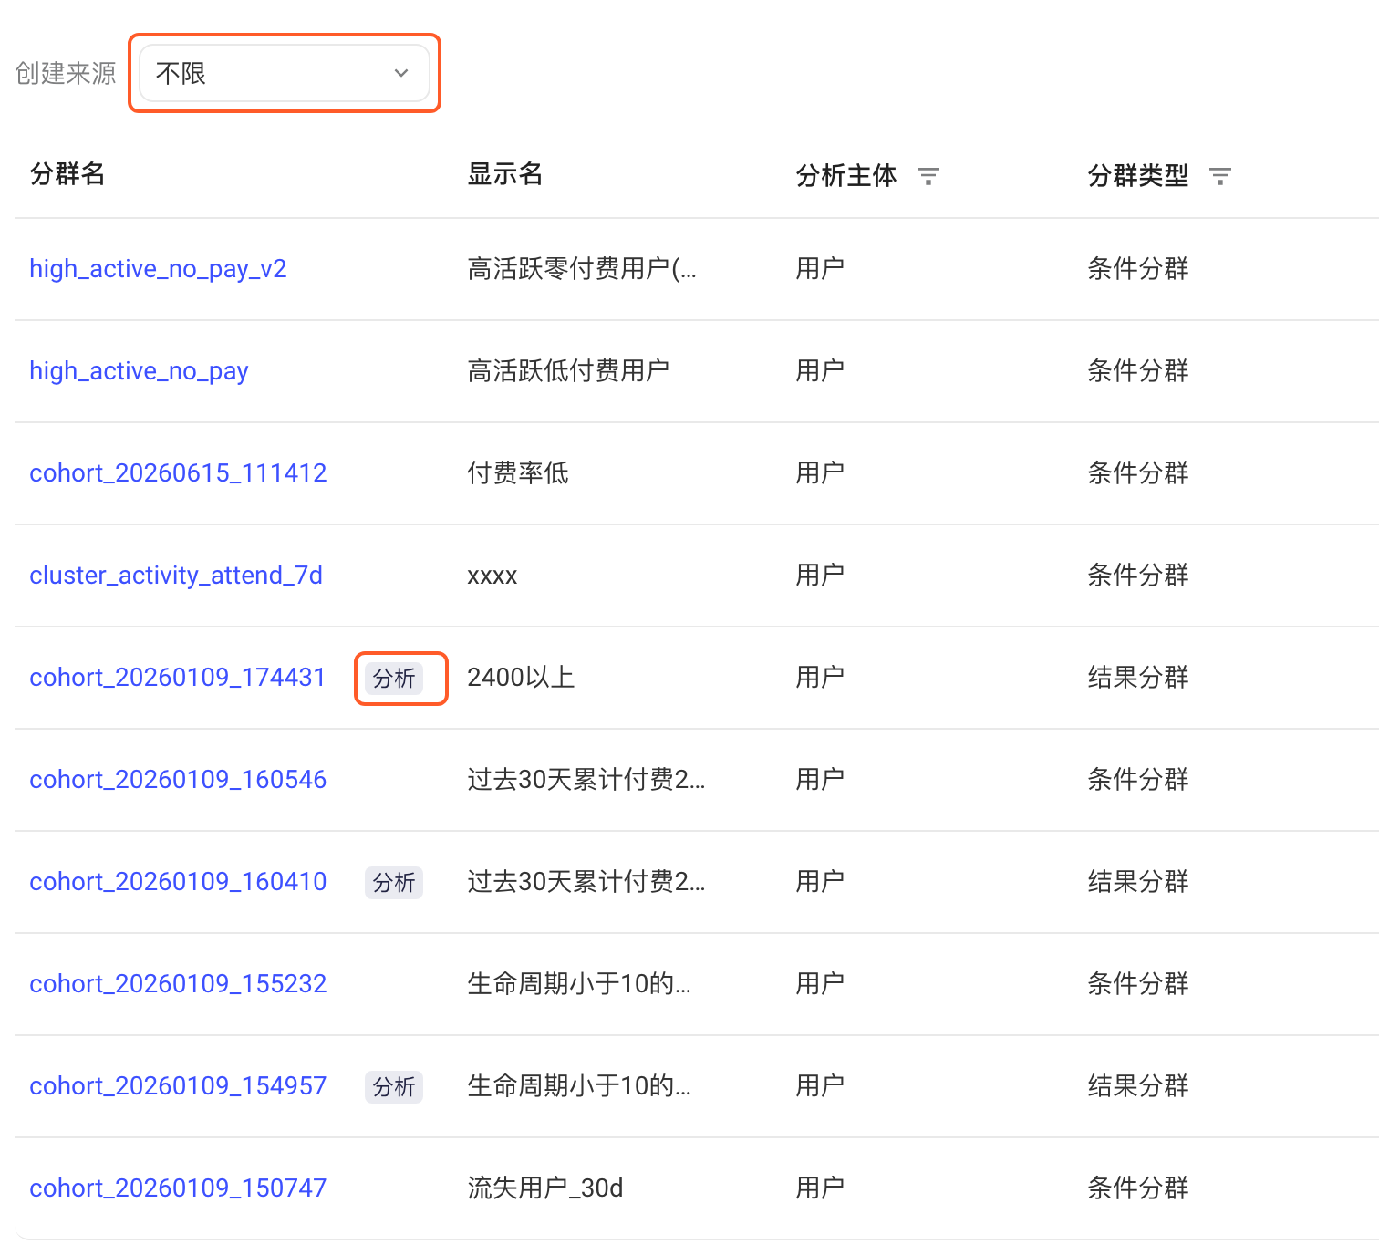This screenshot has width=1379, height=1255.
Task: Click the 创建来源 label
Action: (x=66, y=74)
